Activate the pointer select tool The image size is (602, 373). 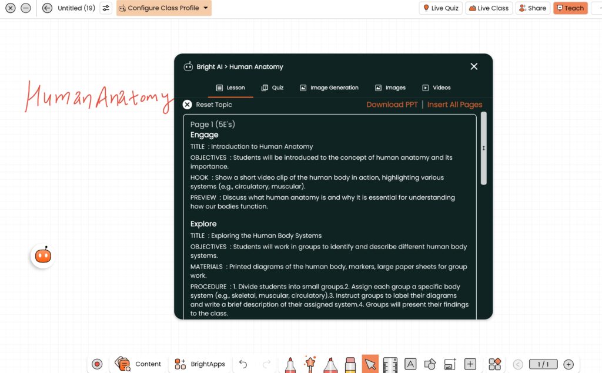(370, 364)
